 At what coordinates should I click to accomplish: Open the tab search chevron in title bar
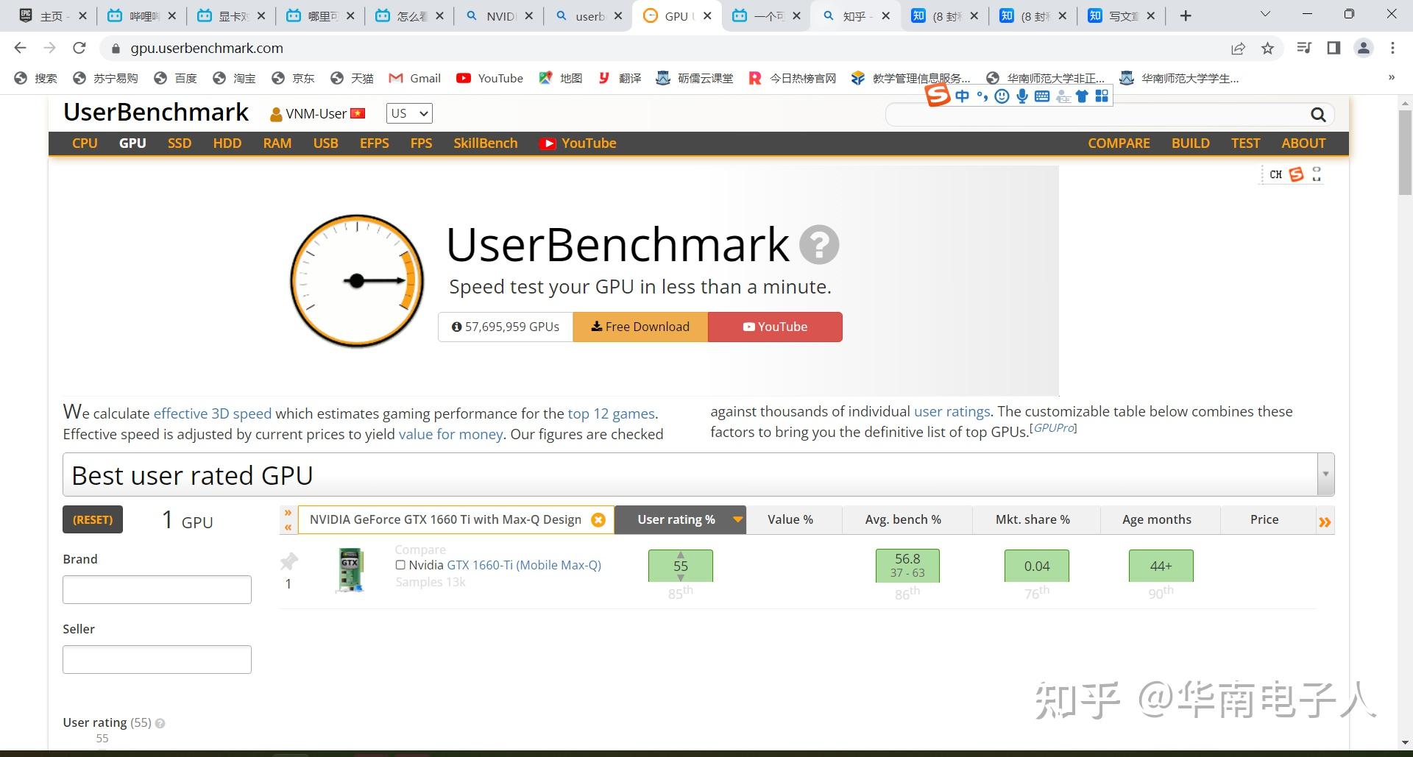coord(1265,15)
